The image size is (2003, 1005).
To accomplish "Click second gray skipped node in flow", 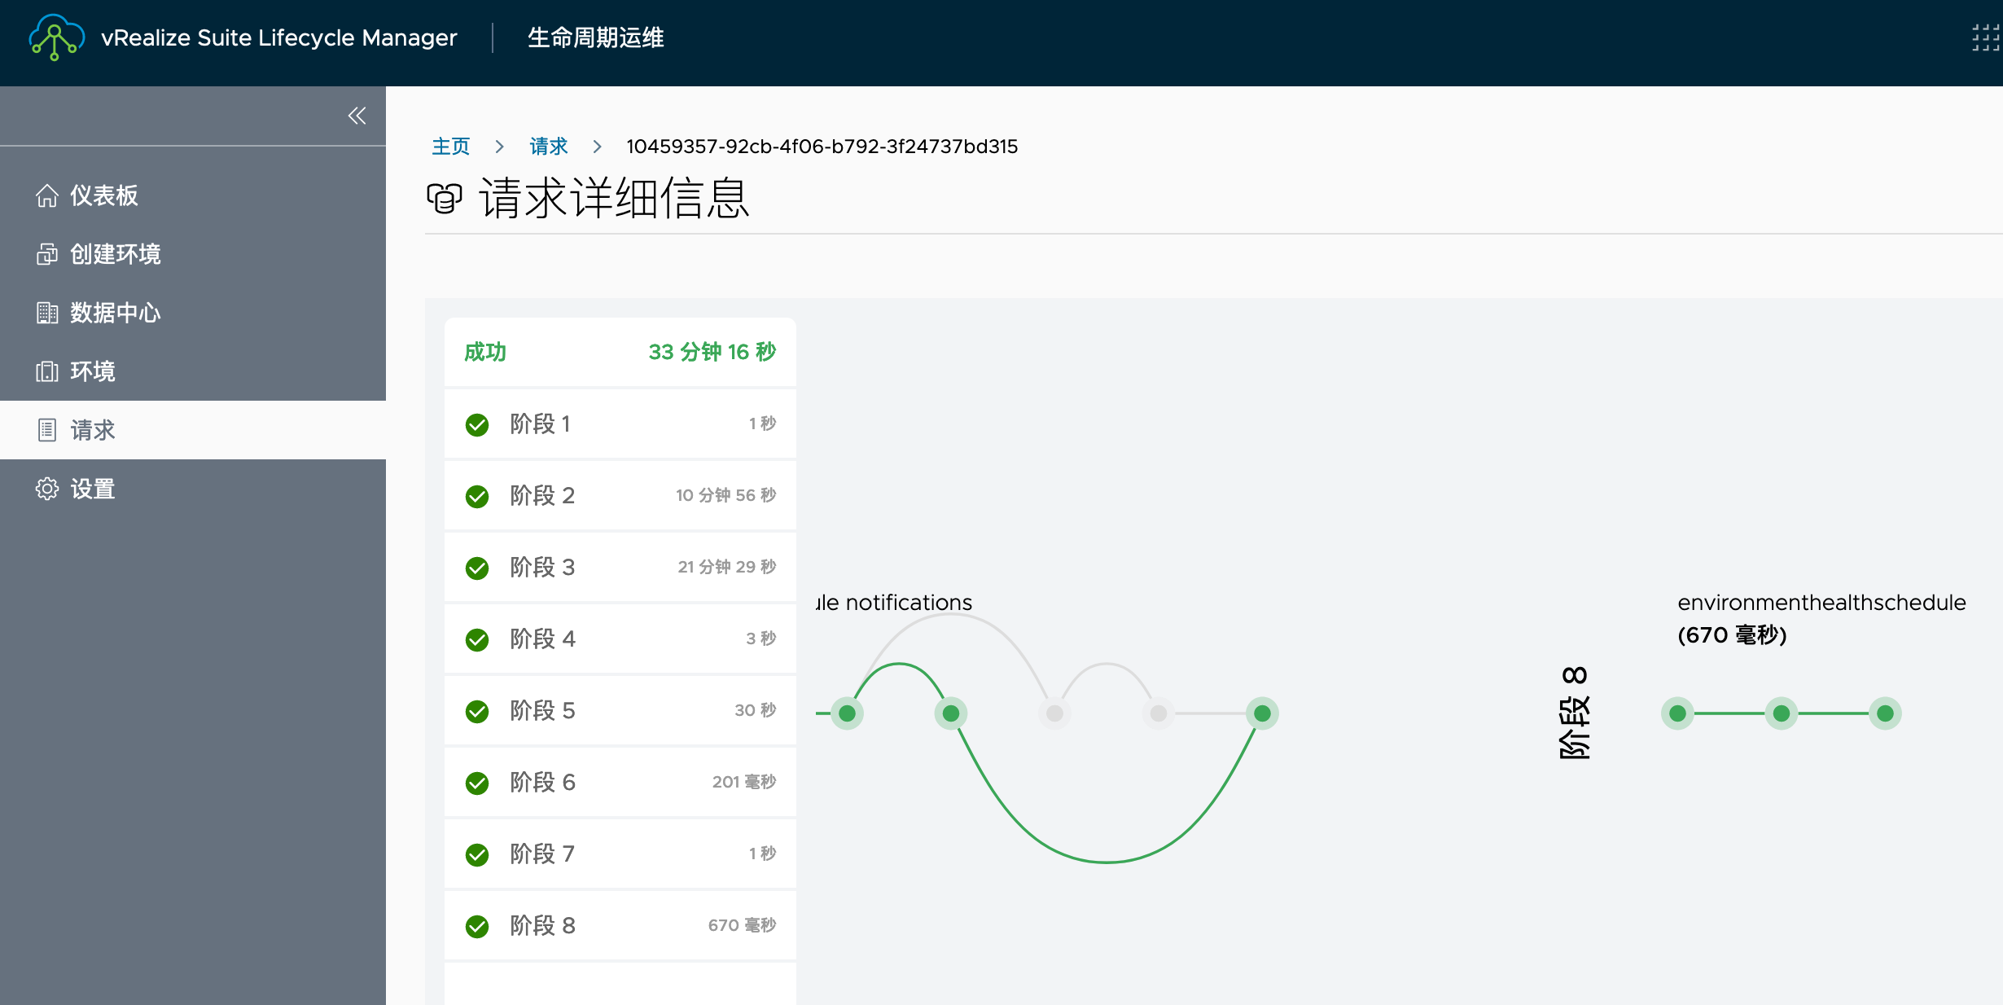I will (x=1159, y=713).
